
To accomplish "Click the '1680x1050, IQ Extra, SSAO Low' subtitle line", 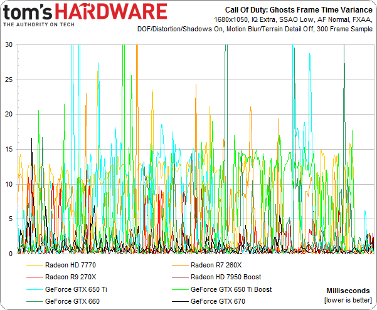I will (293, 19).
